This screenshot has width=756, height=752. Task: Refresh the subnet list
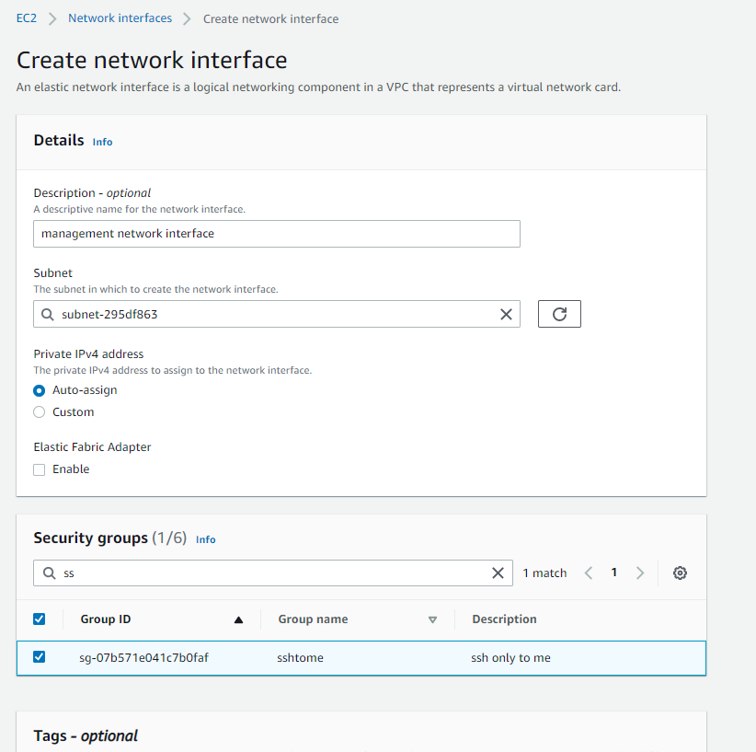[559, 314]
